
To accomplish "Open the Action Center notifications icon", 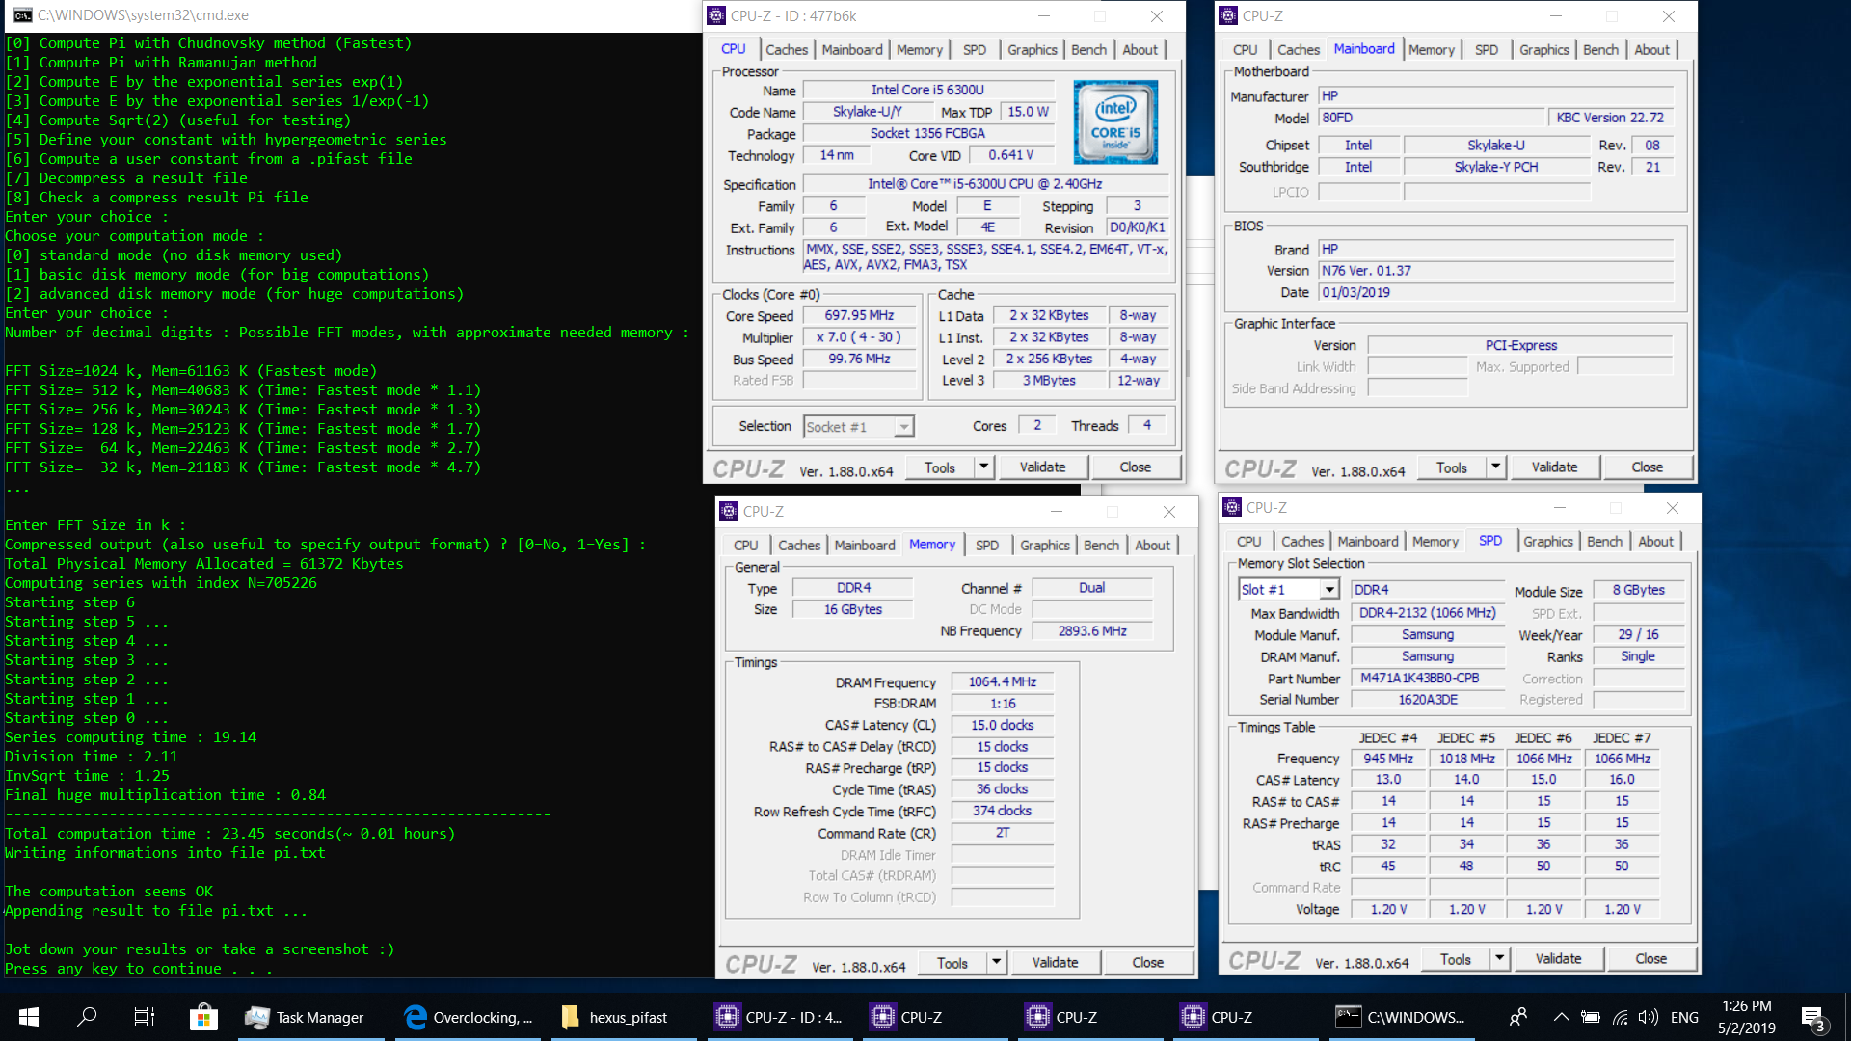I will click(1812, 1017).
